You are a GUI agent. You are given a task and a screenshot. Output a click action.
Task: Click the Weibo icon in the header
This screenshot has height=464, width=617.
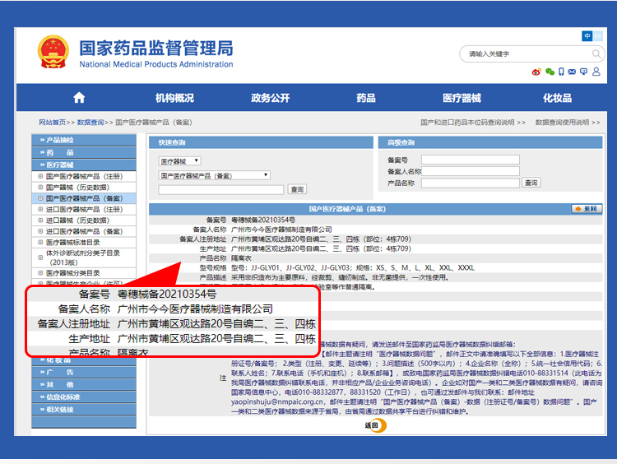(x=536, y=72)
